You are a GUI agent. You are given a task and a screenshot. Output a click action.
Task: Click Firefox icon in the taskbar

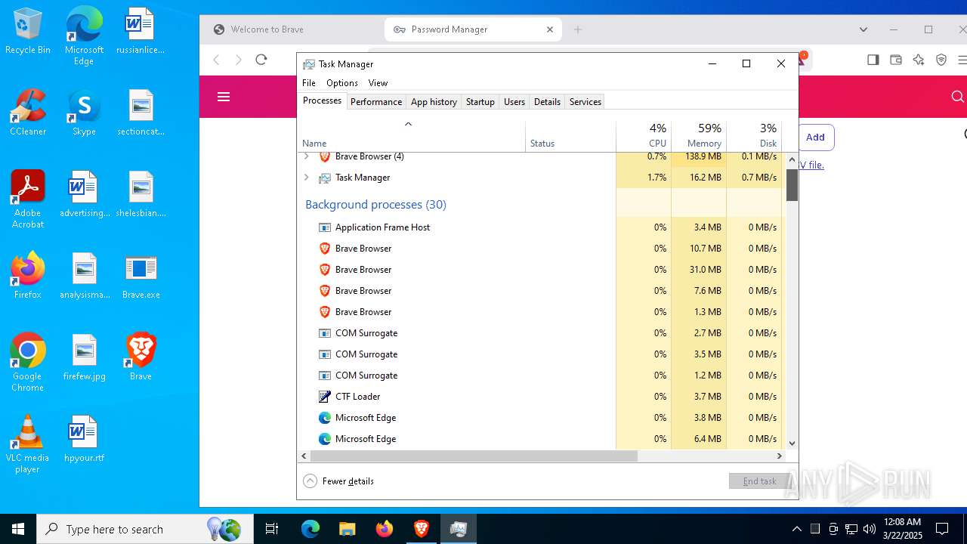(x=385, y=529)
